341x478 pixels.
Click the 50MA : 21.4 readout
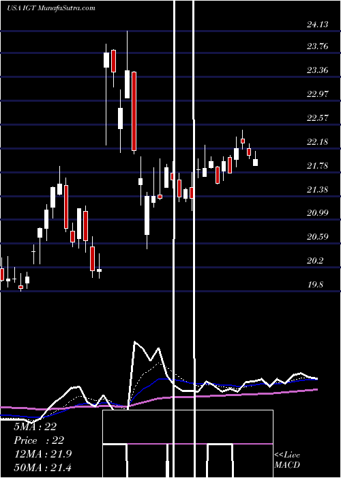click(42, 467)
